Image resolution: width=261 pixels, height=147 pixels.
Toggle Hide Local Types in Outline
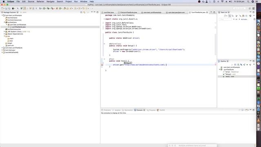coord(250,65)
